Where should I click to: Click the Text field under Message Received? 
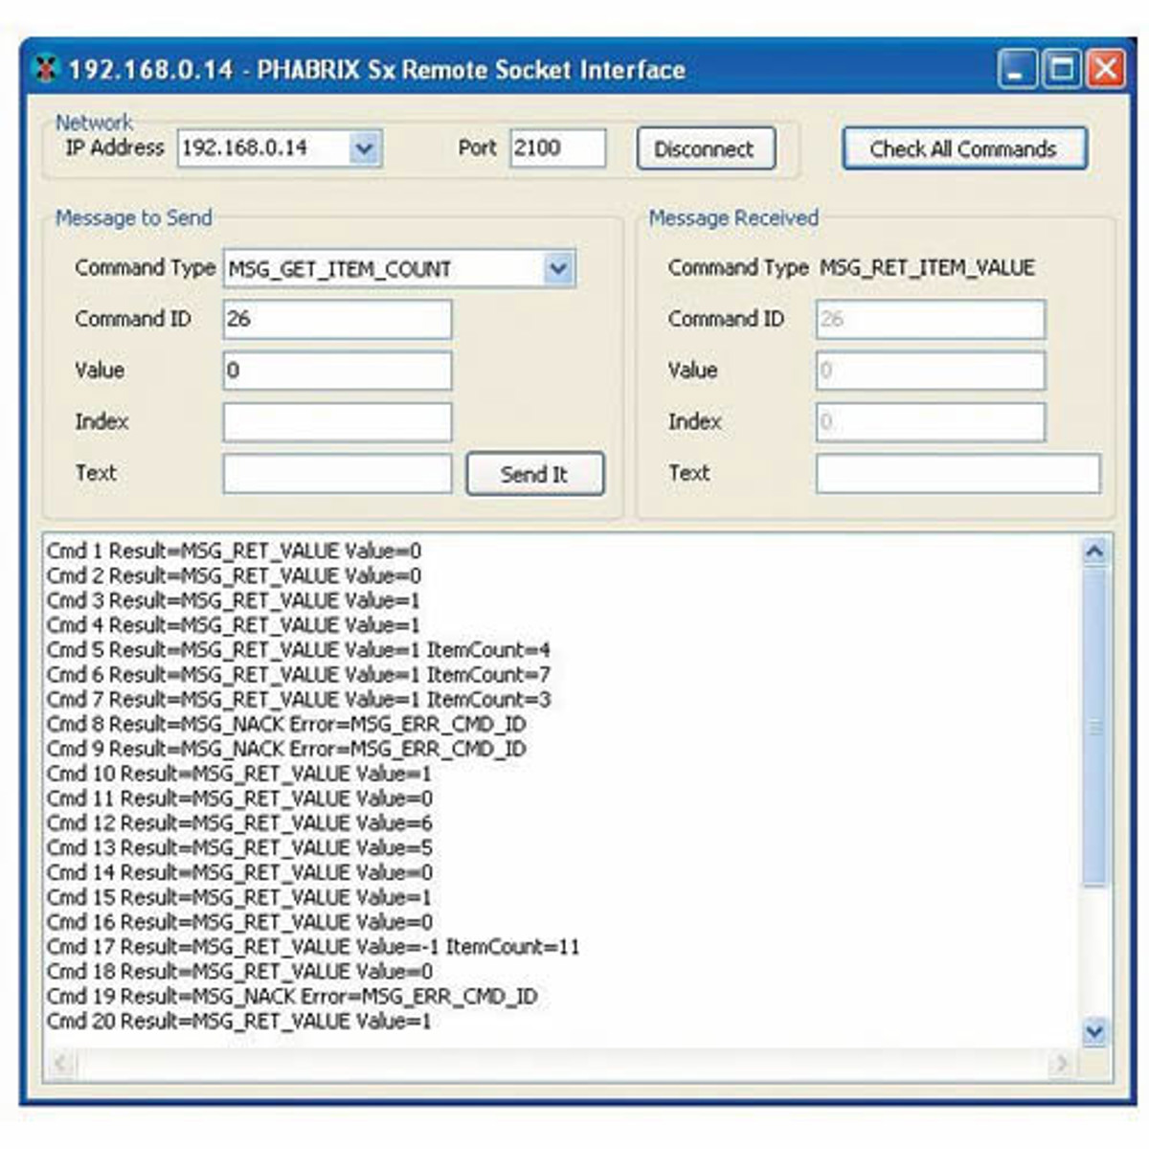point(958,474)
